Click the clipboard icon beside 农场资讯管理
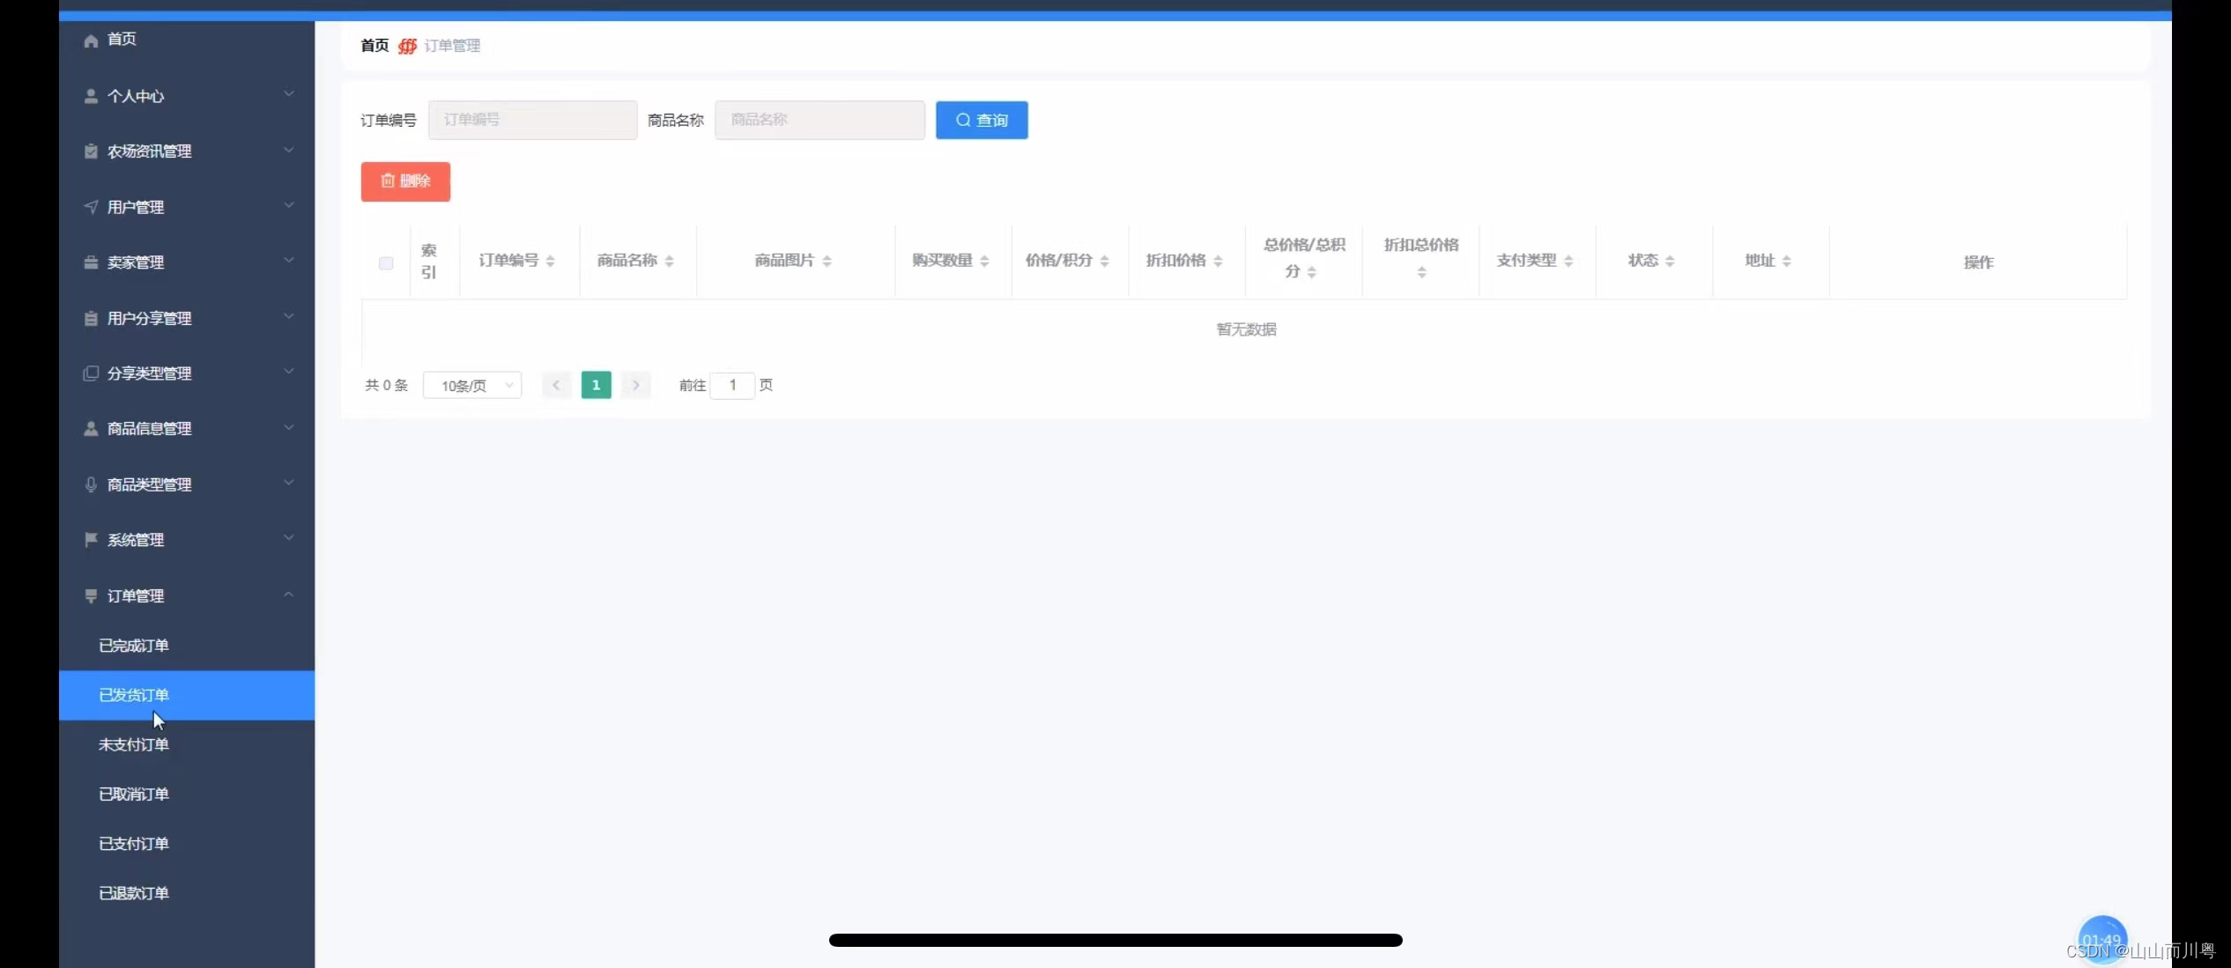This screenshot has height=968, width=2231. click(91, 151)
